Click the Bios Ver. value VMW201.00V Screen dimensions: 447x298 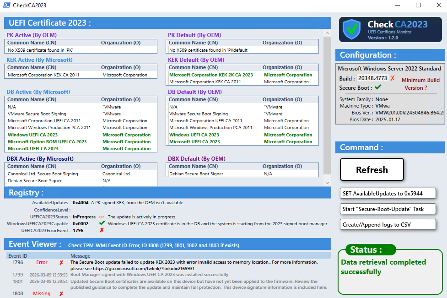(x=409, y=113)
